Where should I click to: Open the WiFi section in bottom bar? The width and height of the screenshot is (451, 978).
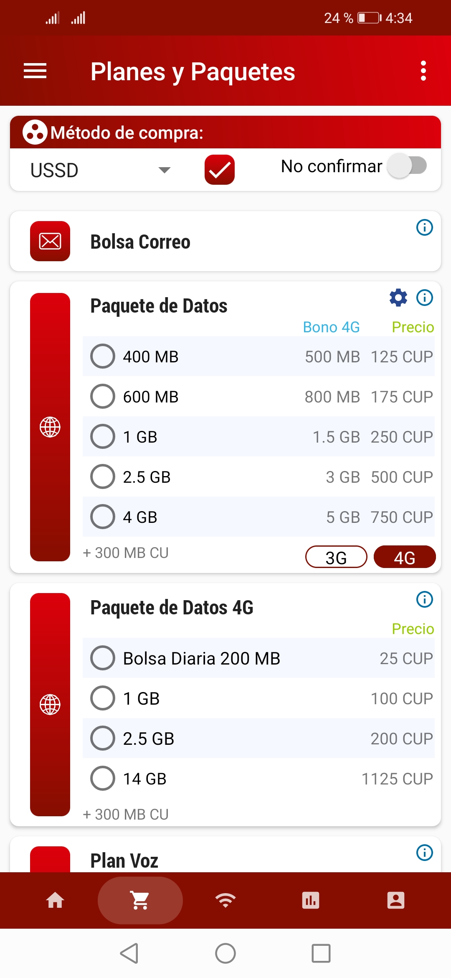coord(225,900)
